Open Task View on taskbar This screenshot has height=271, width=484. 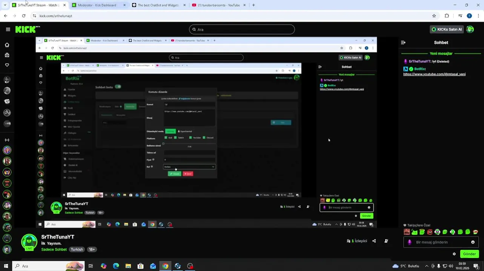click(91, 266)
